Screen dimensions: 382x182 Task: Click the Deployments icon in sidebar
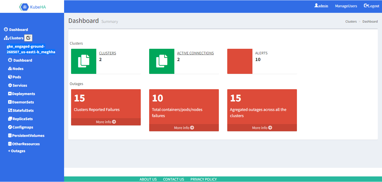click(10, 94)
